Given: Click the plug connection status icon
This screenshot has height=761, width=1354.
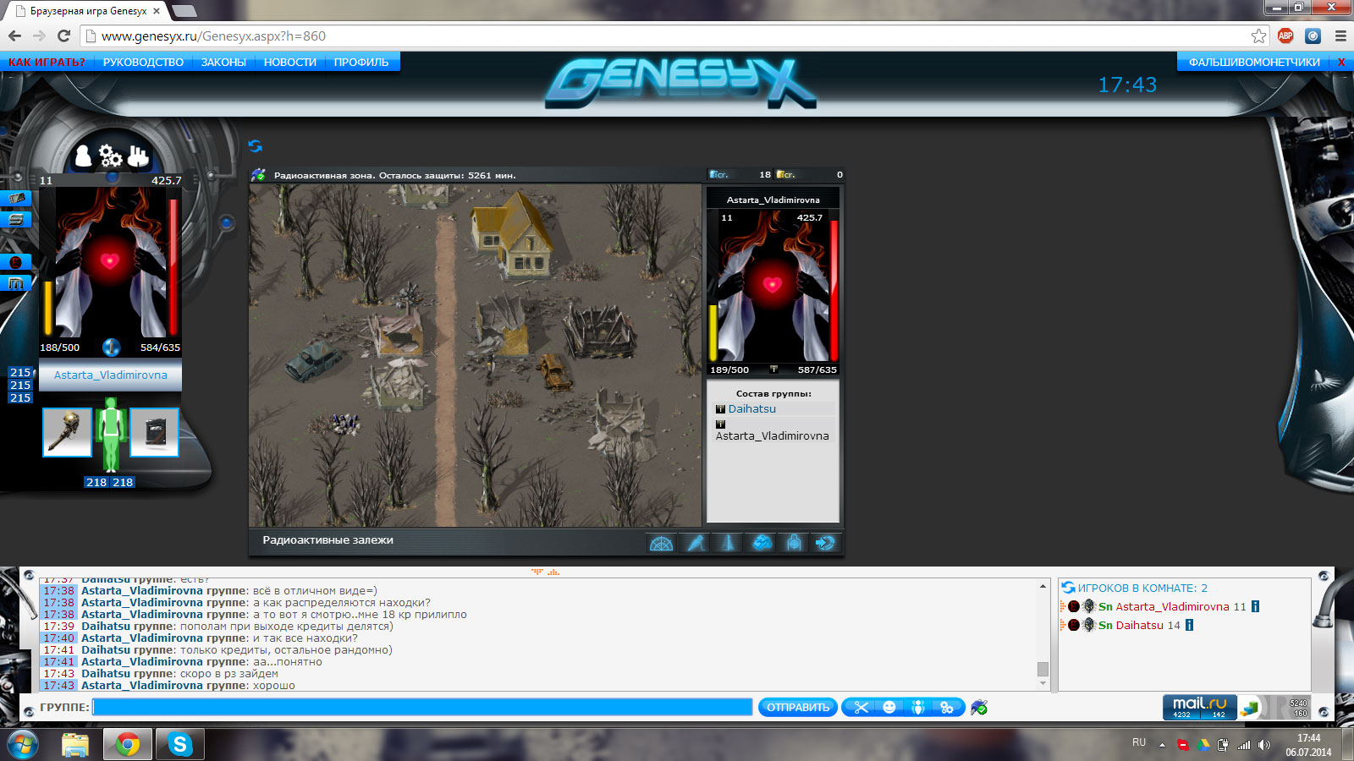Looking at the screenshot, I should (980, 708).
